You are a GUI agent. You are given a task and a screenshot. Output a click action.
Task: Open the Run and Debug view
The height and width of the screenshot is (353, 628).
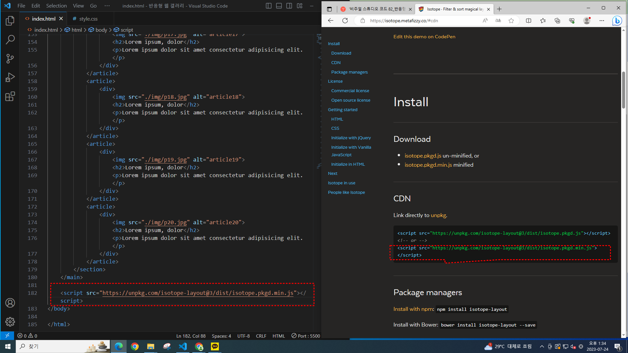pos(10,77)
